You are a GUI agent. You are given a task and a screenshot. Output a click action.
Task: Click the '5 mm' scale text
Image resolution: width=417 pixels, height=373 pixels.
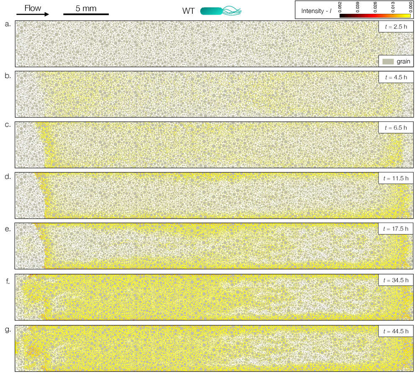[86, 8]
